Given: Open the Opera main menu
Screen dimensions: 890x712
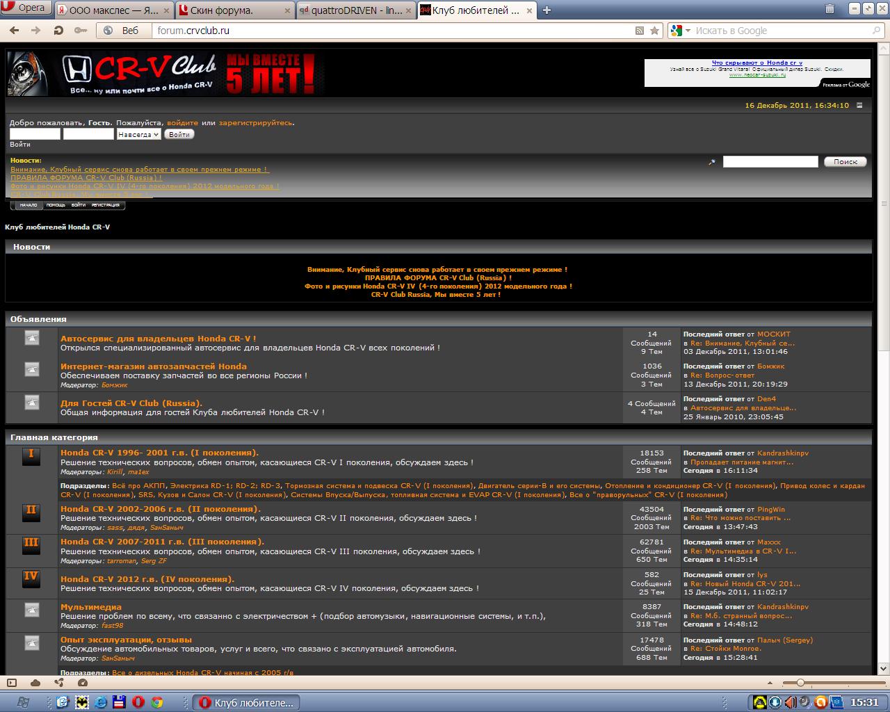Looking at the screenshot, I should (x=25, y=8).
